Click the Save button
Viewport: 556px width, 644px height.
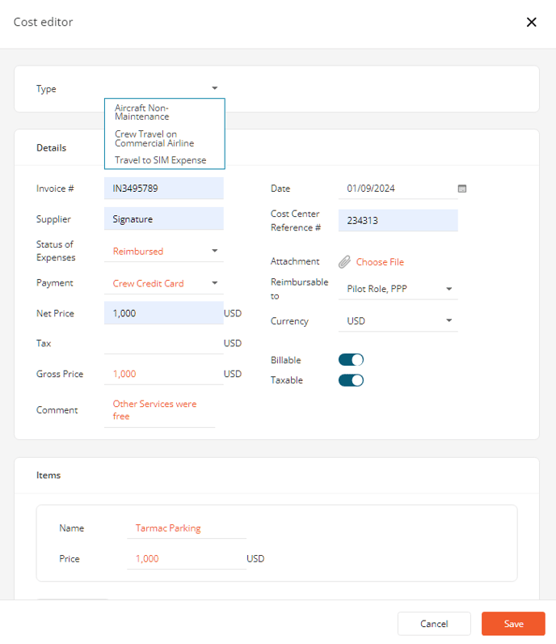pyautogui.click(x=513, y=624)
